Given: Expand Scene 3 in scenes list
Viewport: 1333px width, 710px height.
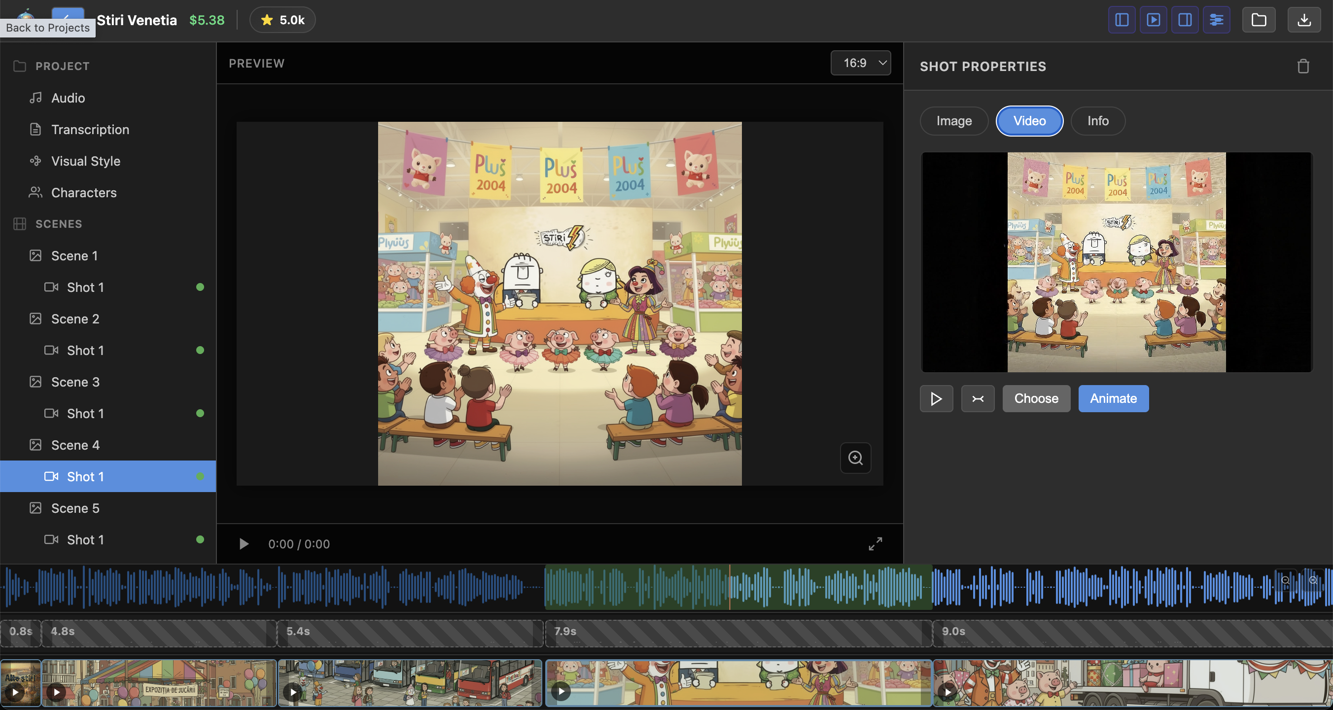Looking at the screenshot, I should (x=75, y=382).
